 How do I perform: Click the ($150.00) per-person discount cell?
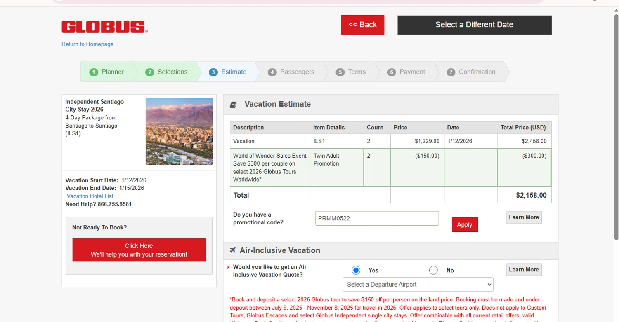pos(417,168)
